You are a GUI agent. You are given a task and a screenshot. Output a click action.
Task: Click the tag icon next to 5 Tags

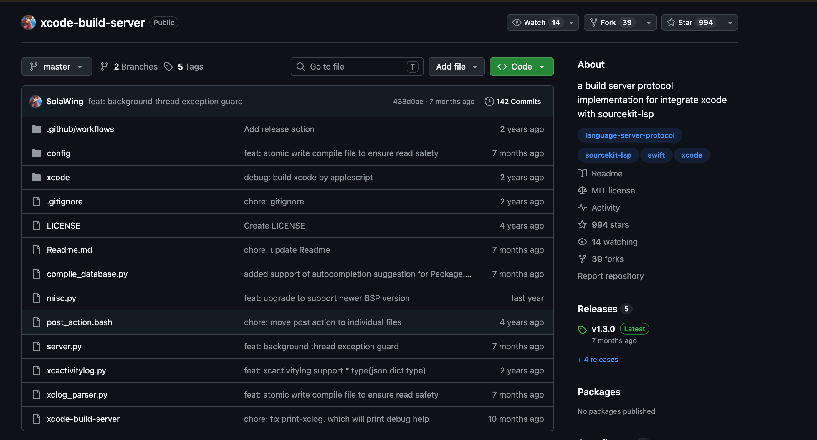point(168,67)
